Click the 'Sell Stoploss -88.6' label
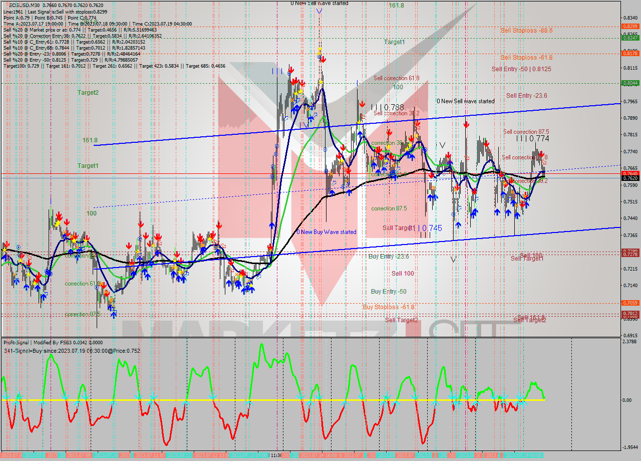 click(x=526, y=31)
